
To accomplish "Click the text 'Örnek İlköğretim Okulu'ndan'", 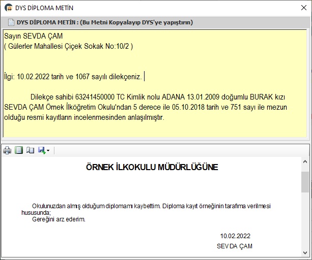I will pos(89,107).
